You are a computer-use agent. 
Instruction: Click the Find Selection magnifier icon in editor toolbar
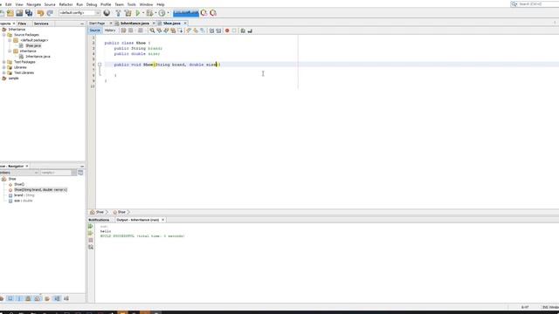click(x=152, y=31)
